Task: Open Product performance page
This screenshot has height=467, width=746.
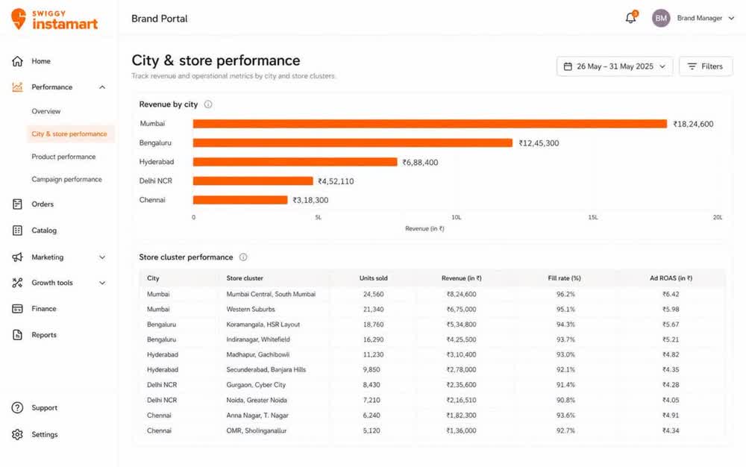Action: (x=63, y=157)
